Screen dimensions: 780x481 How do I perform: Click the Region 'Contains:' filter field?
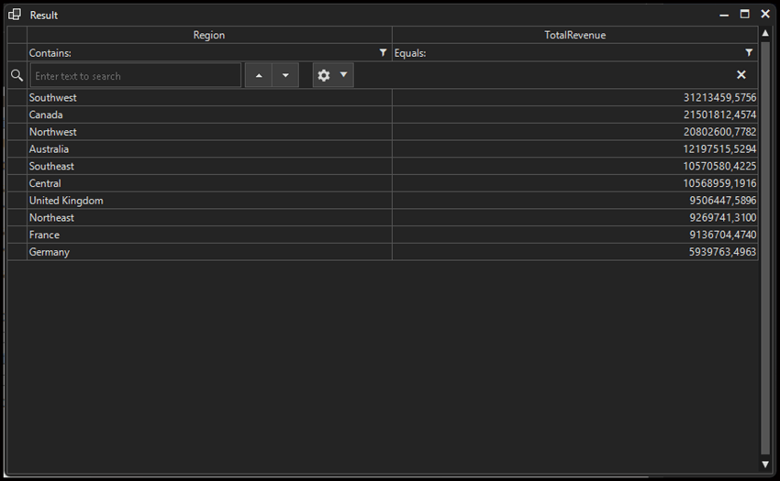click(x=202, y=53)
